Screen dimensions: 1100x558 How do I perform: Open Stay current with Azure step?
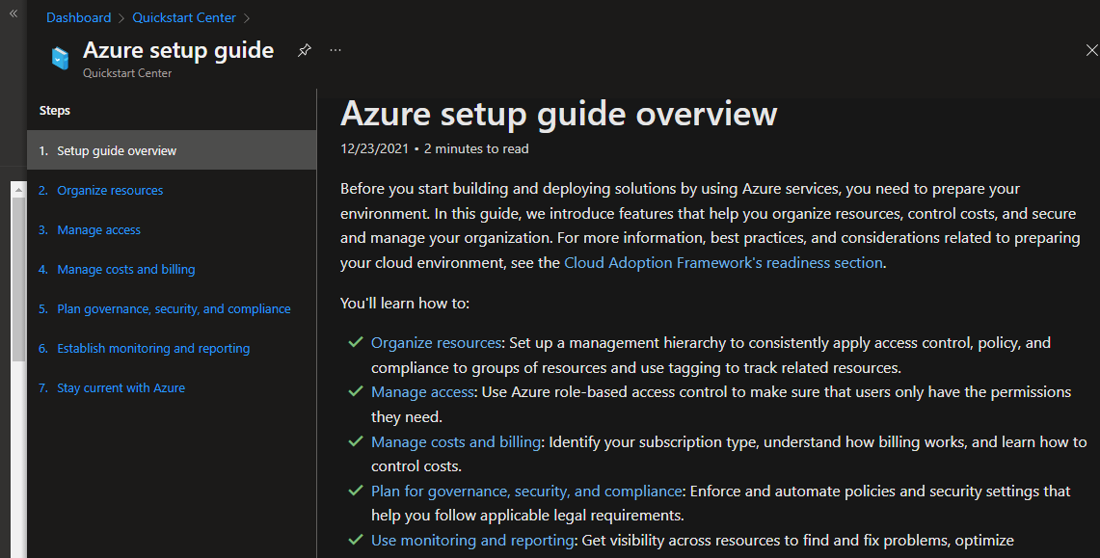click(121, 387)
